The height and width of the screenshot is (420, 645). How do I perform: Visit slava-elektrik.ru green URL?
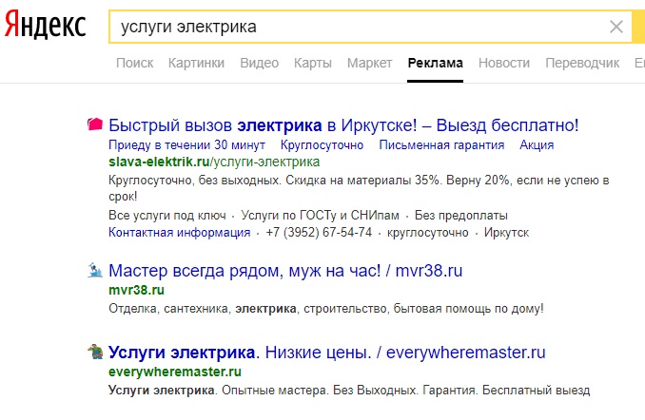(214, 162)
